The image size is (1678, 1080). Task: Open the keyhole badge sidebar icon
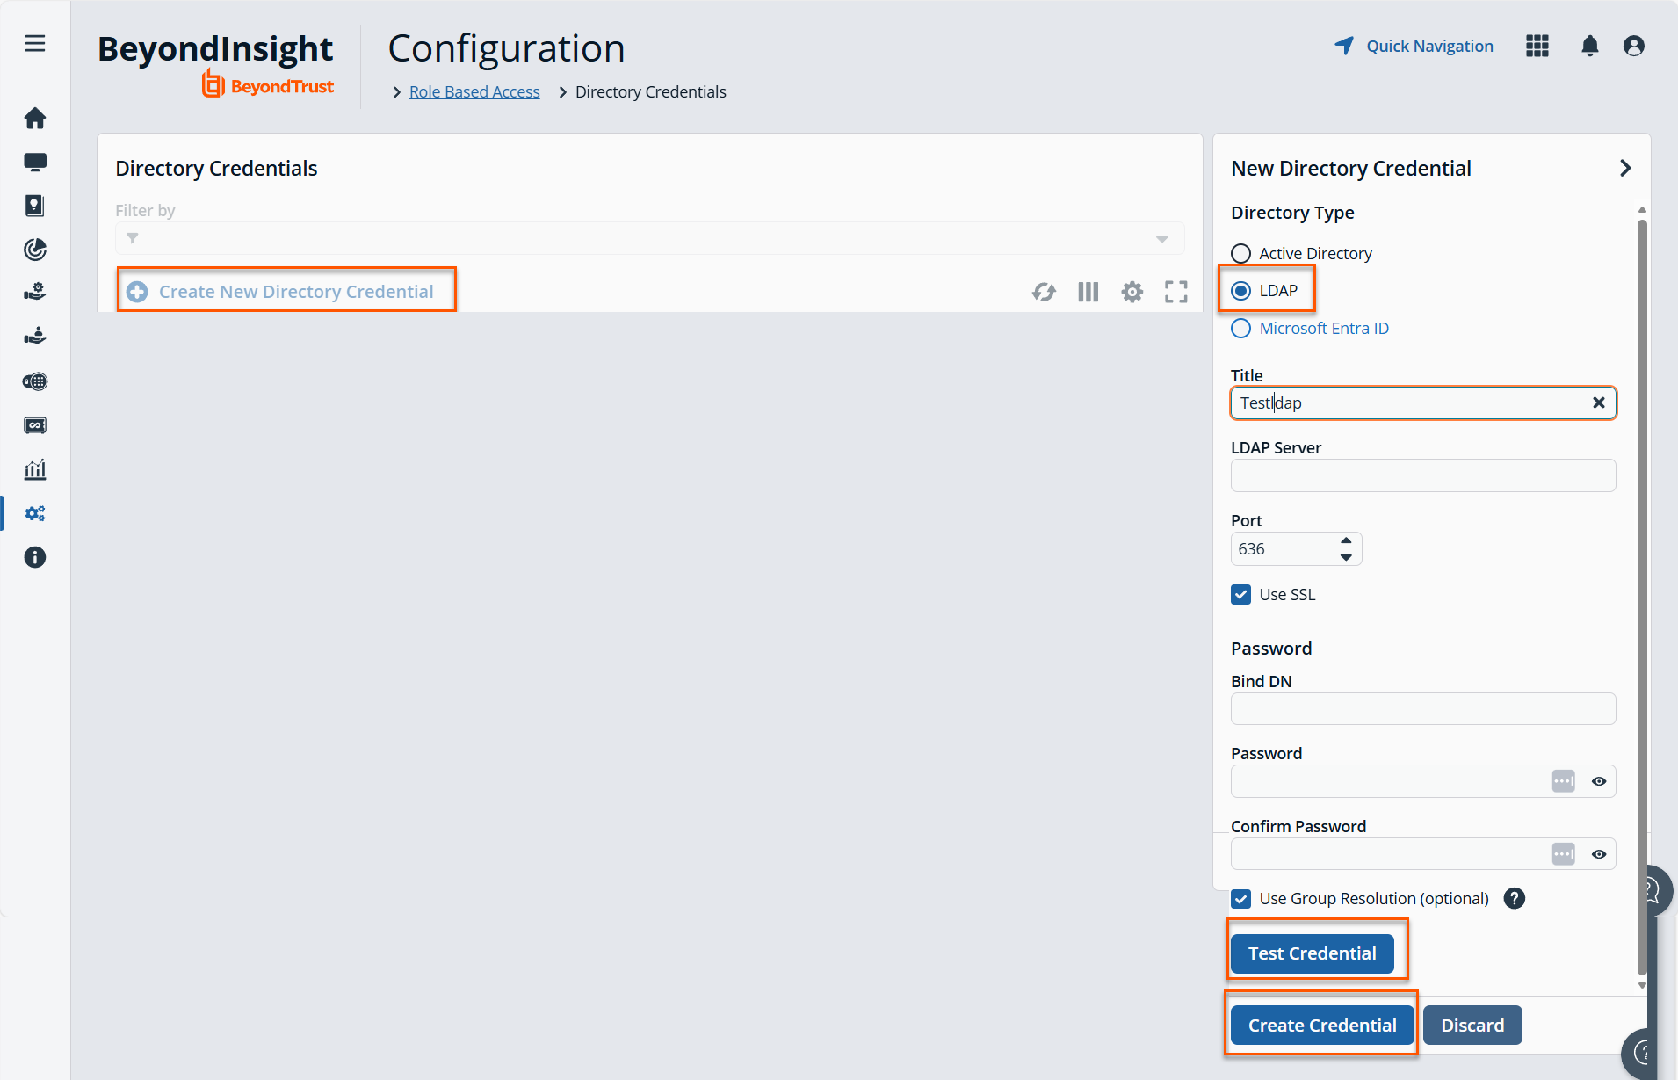35,206
